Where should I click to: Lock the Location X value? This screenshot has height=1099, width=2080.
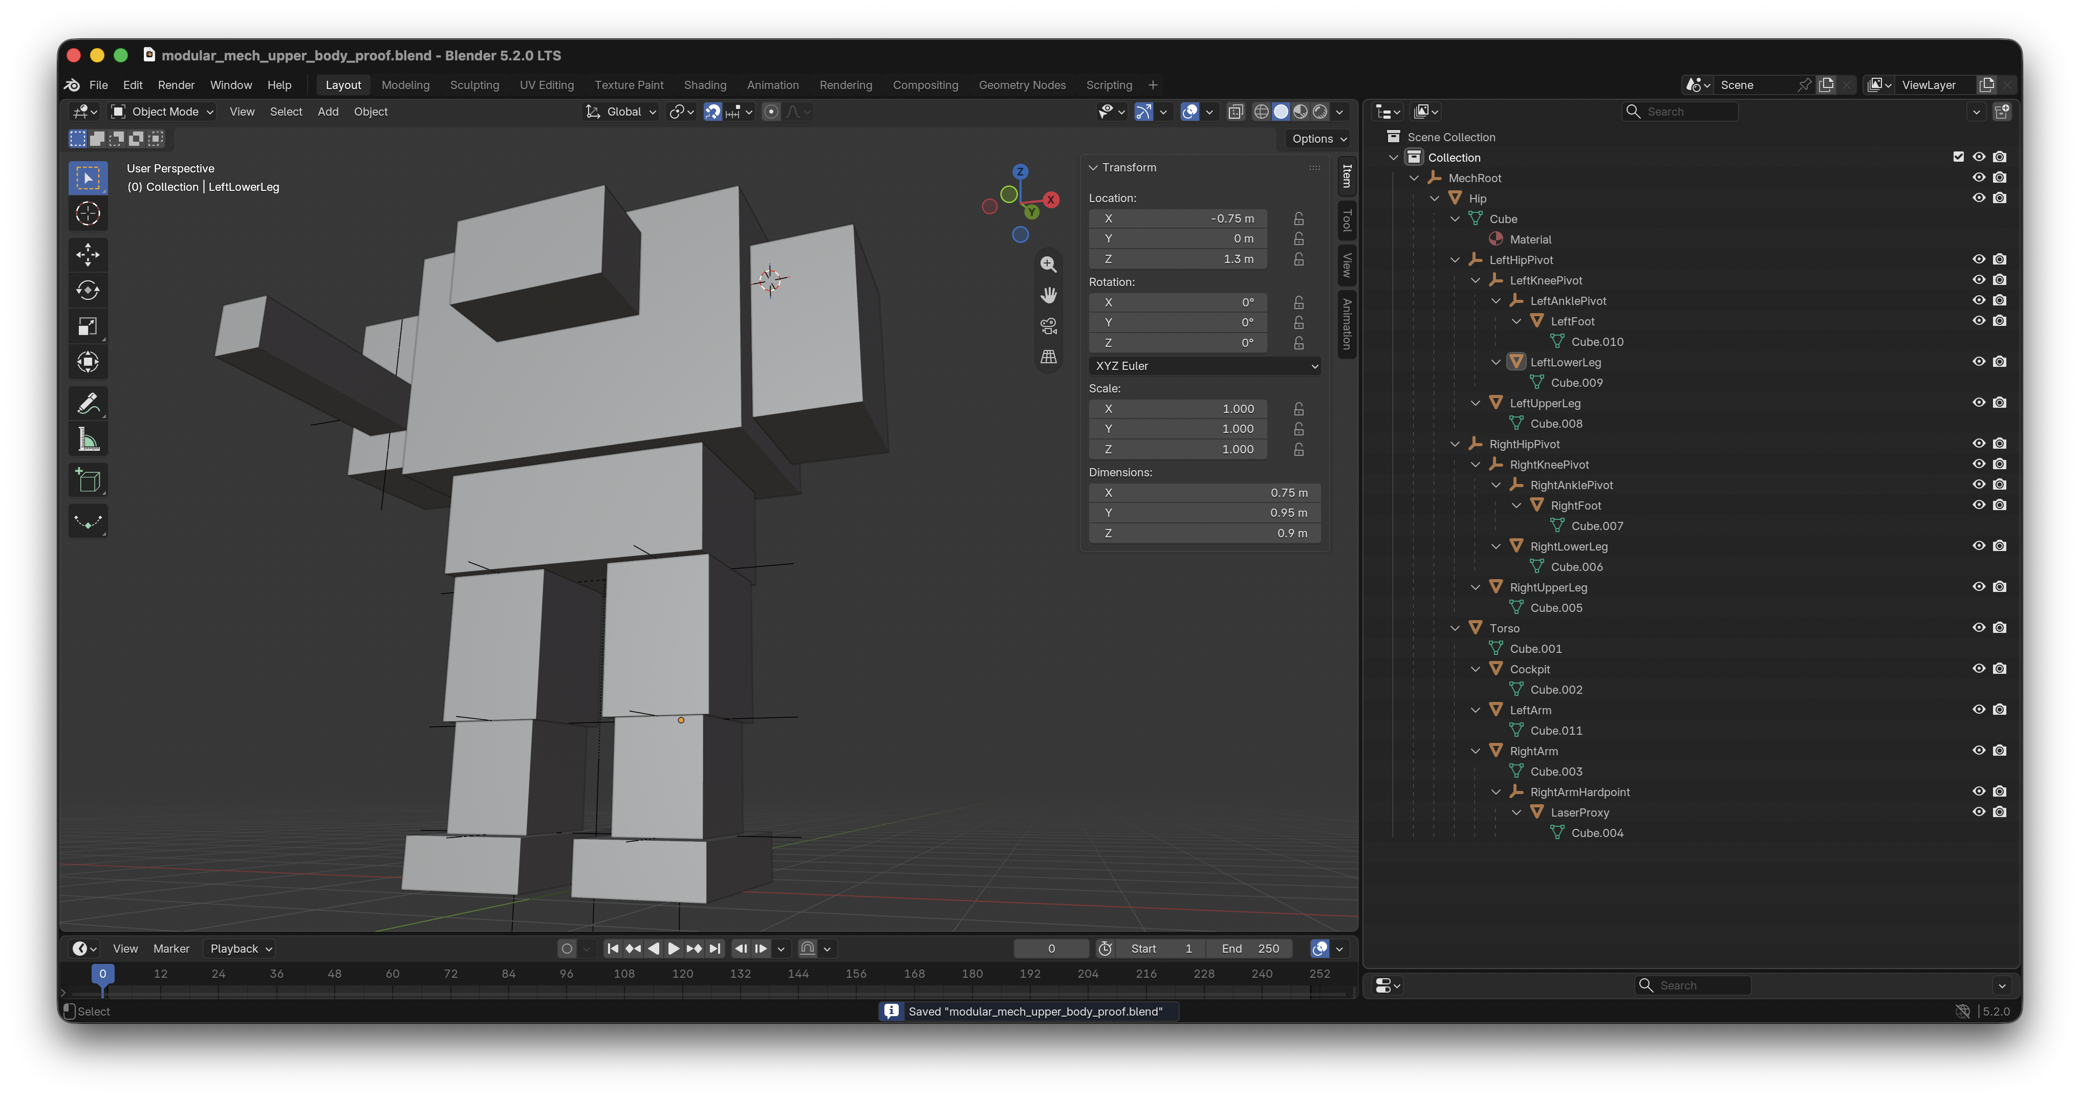[1298, 218]
